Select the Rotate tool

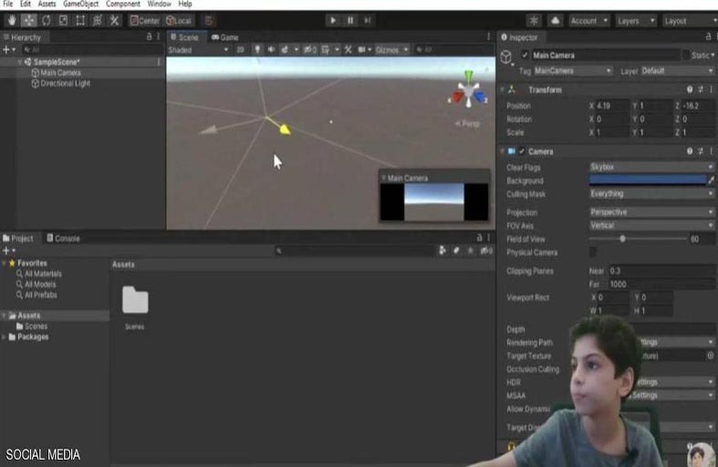[x=46, y=20]
